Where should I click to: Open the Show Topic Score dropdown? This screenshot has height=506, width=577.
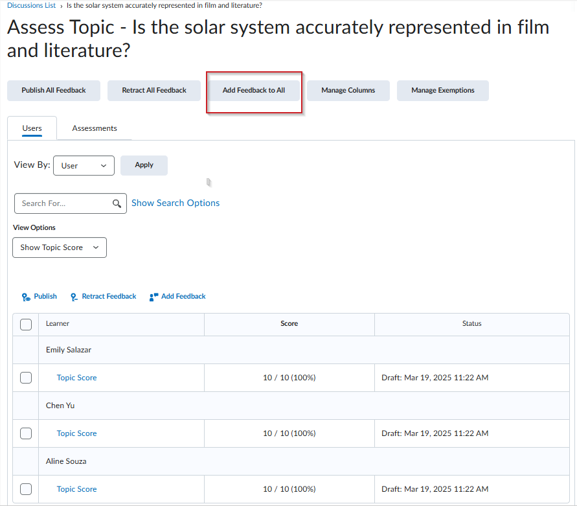pos(60,247)
